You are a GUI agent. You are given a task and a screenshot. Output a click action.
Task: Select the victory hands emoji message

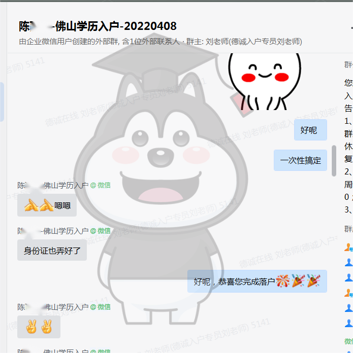pos(39,327)
